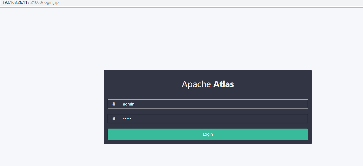This screenshot has width=363, height=166.
Task: Click the lock symbol next to password dots
Action: [114, 118]
